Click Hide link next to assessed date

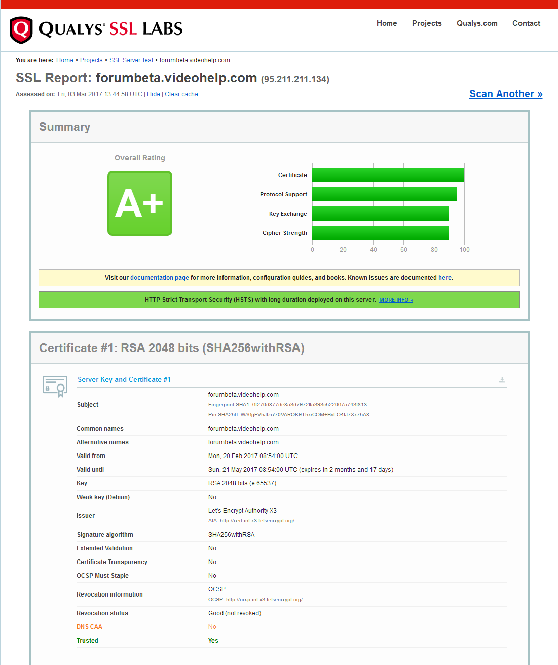(x=154, y=94)
